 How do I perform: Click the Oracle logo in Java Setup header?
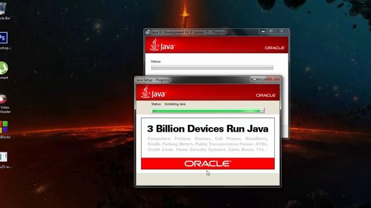coord(265,95)
